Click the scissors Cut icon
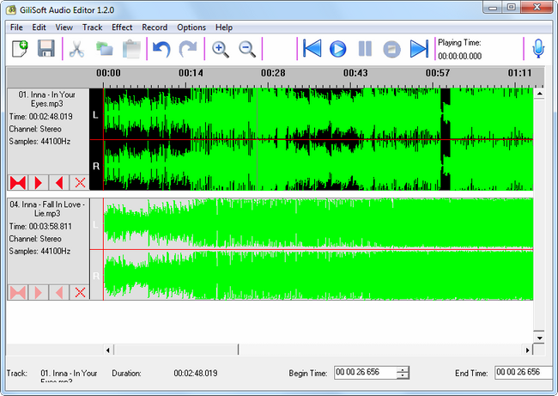558x396 pixels. coord(76,49)
